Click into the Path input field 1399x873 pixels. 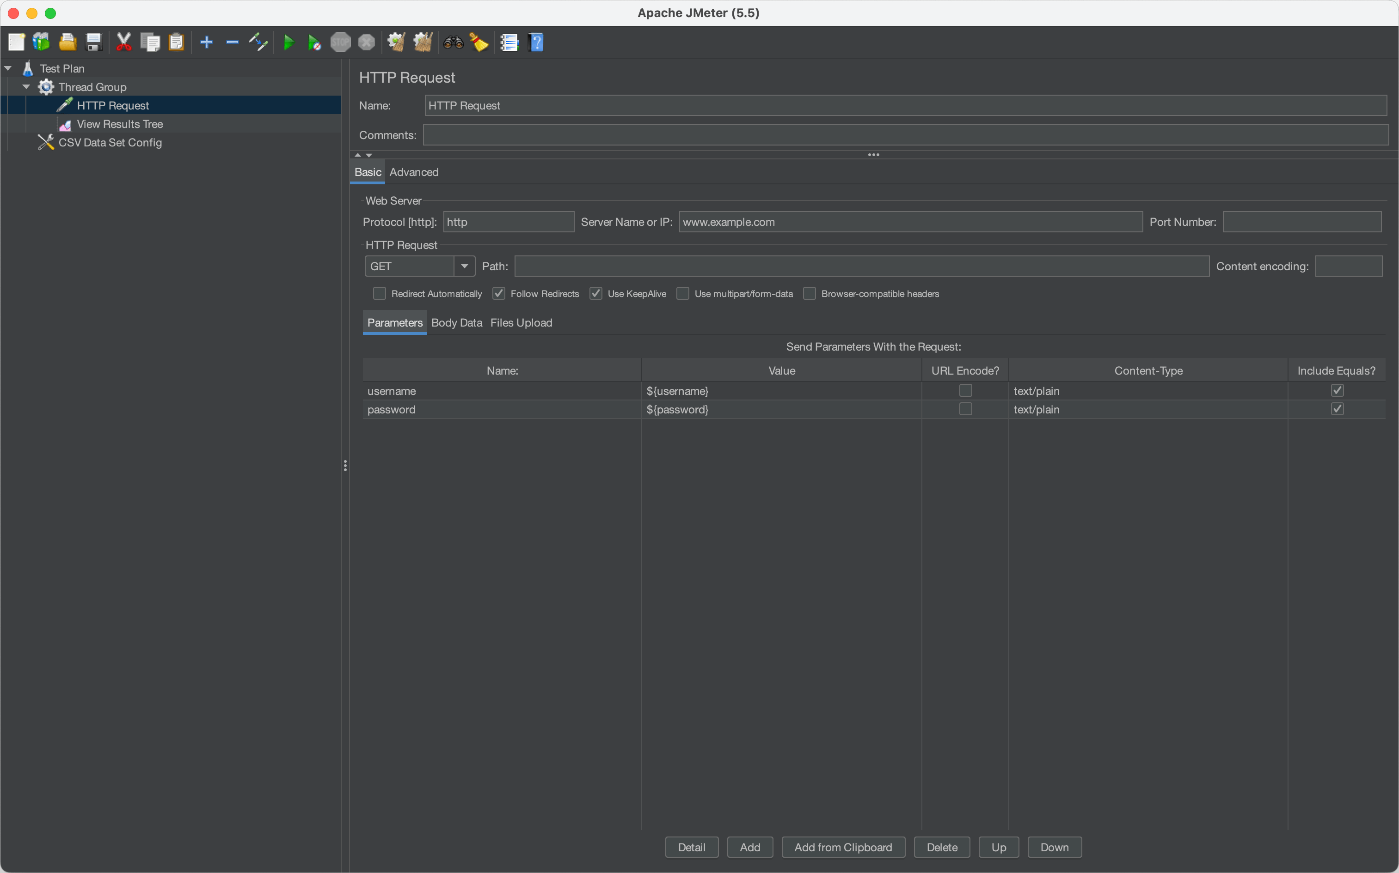coord(861,266)
